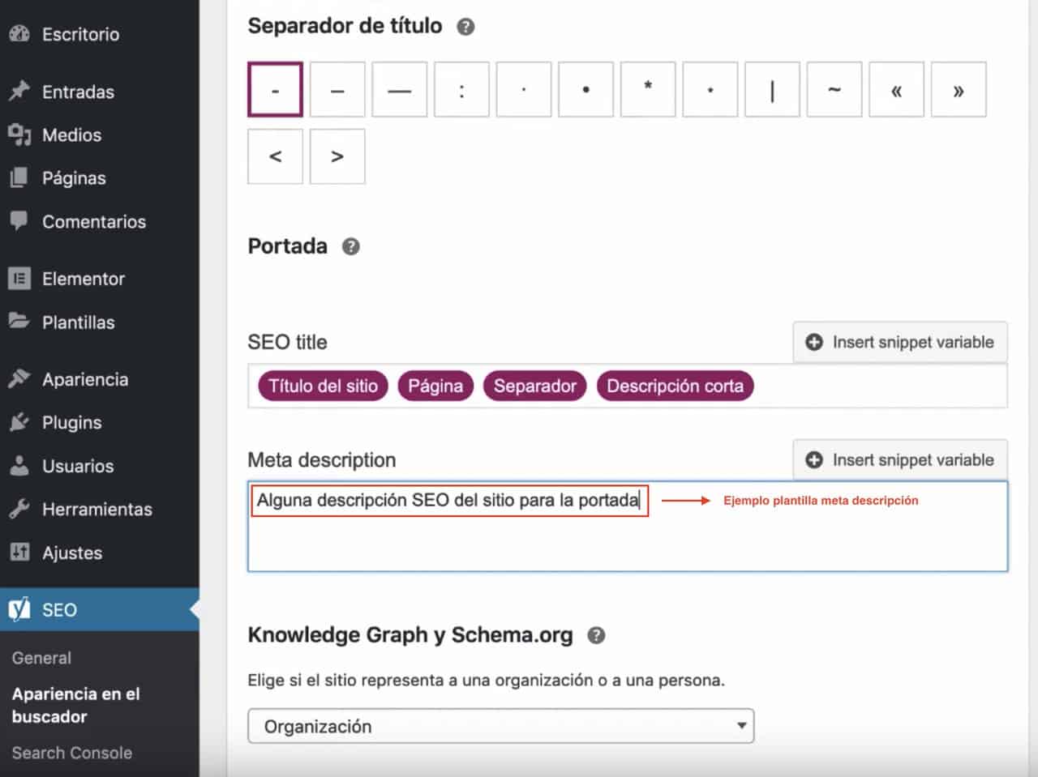Open help icon for Knowledge Graph y Schema.org
1038x777 pixels.
[596, 635]
